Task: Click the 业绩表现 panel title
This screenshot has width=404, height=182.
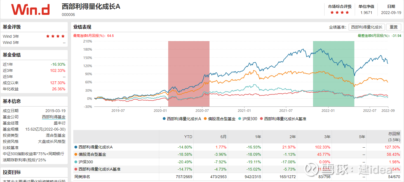Action: (x=82, y=27)
